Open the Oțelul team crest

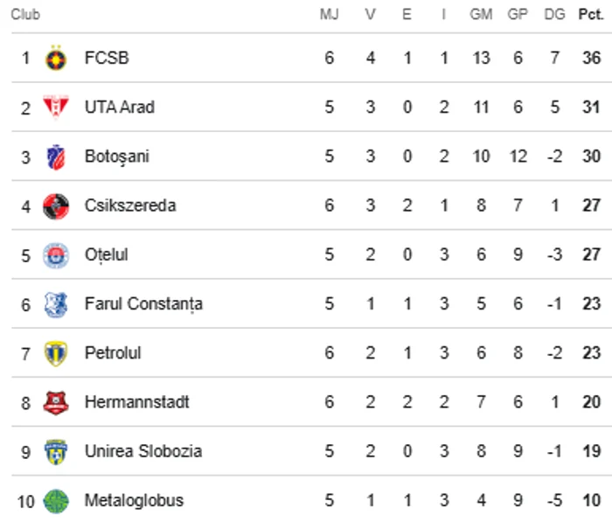point(56,255)
